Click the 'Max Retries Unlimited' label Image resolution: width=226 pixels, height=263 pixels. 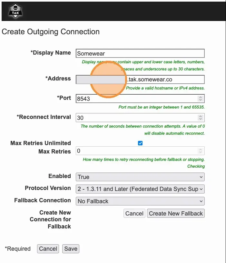[41, 143]
